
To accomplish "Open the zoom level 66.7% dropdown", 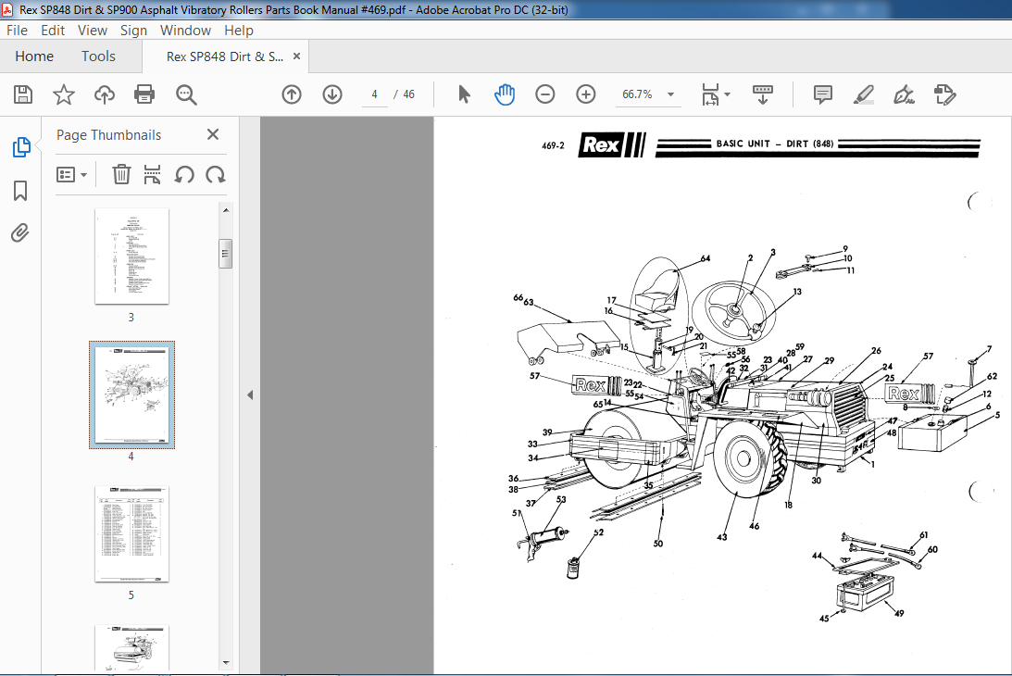I will 670,94.
